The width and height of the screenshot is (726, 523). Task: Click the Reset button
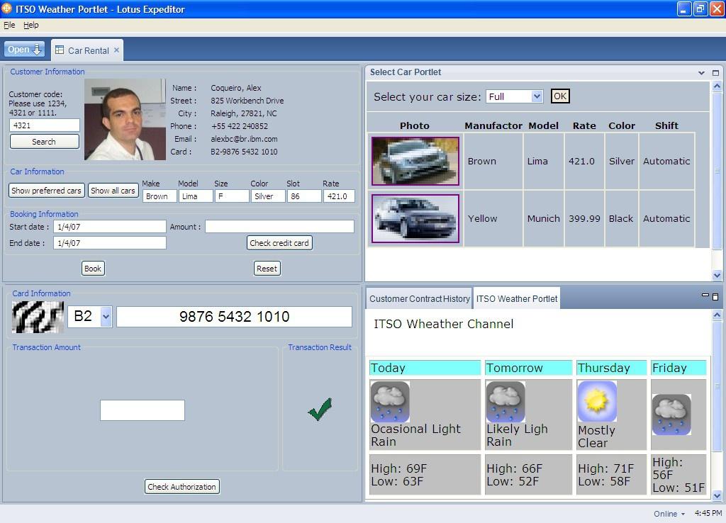(267, 269)
